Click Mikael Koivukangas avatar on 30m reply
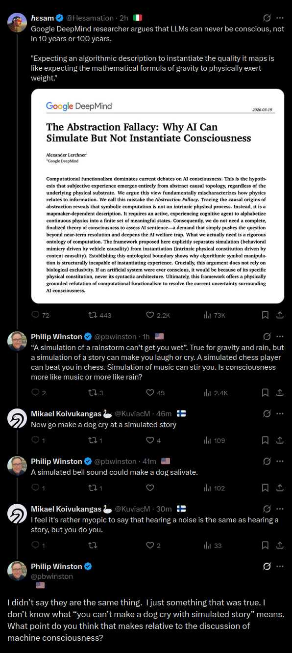The width and height of the screenshot is (292, 653). [x=17, y=513]
